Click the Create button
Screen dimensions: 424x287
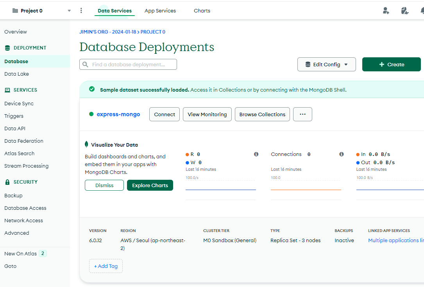pos(392,64)
